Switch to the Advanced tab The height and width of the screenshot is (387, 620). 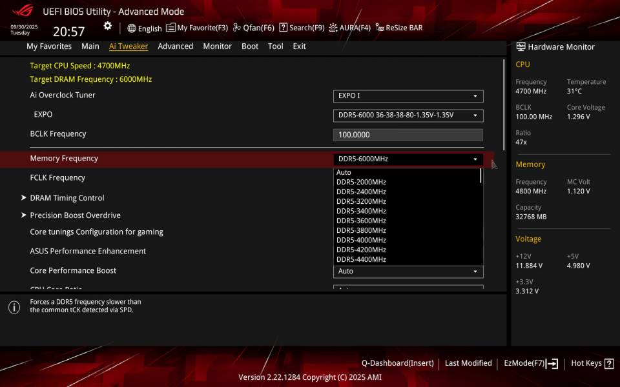[175, 46]
